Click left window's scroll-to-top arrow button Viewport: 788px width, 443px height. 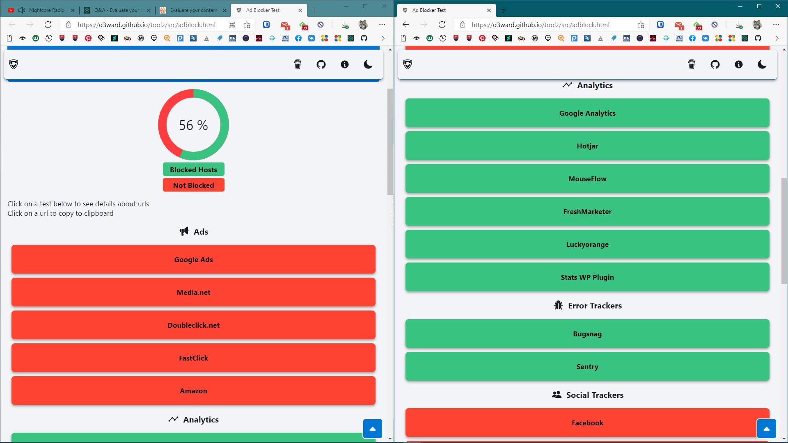[x=373, y=429]
